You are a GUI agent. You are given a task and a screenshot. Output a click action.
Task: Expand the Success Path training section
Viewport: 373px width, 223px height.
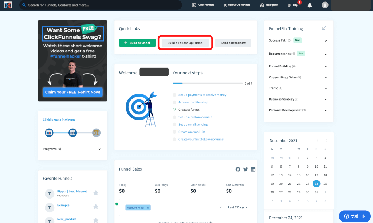click(326, 41)
